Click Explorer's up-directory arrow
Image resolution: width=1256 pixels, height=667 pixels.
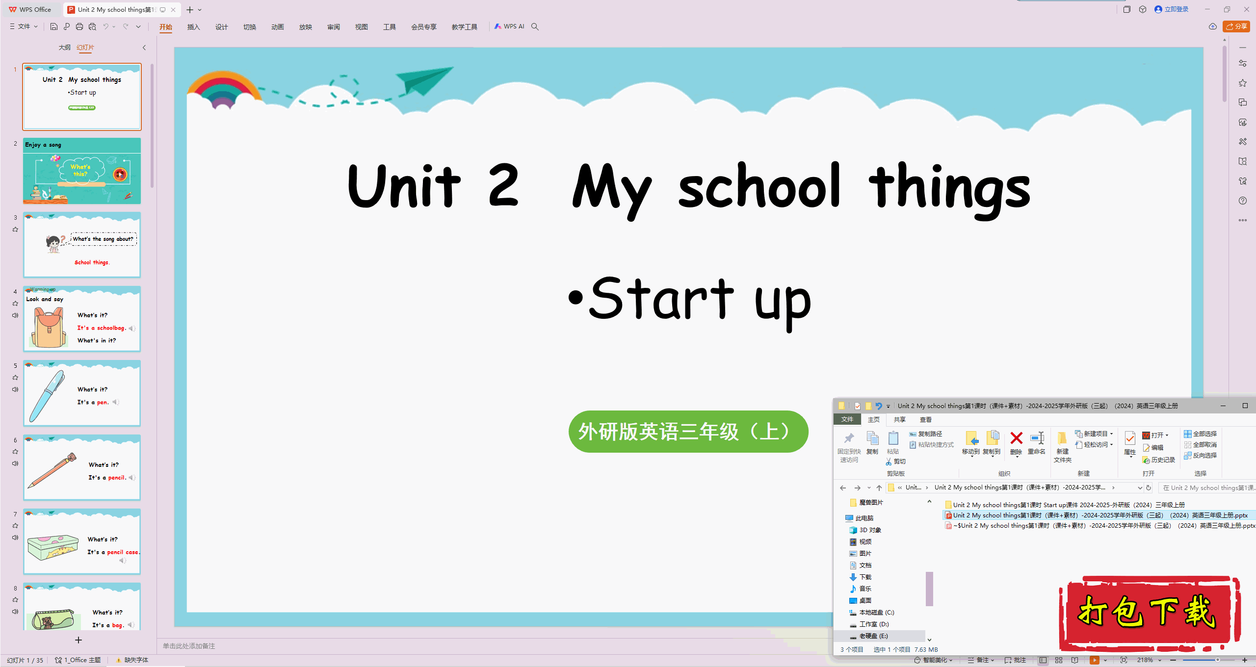point(879,487)
